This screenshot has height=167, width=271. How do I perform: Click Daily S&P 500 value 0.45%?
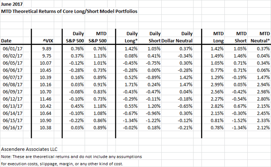77,106
